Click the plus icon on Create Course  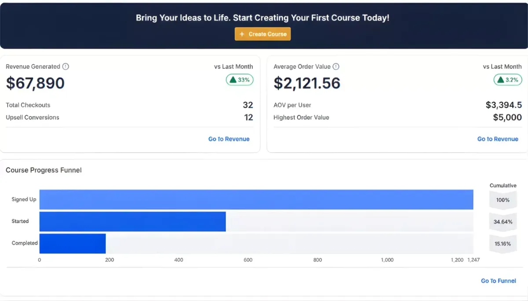tap(242, 34)
